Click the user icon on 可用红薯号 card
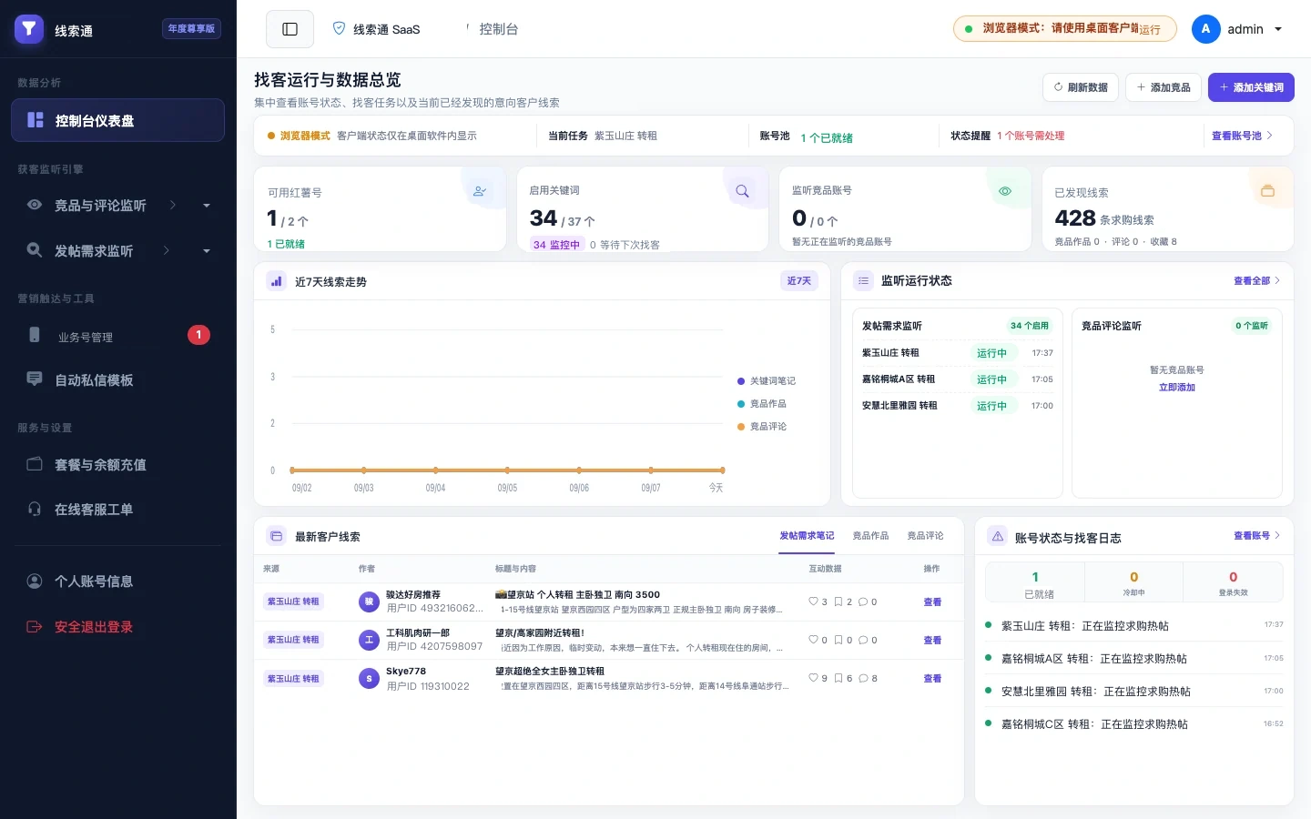The image size is (1311, 819). coord(480,191)
